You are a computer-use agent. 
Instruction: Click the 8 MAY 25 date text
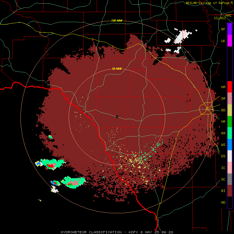(150, 232)
